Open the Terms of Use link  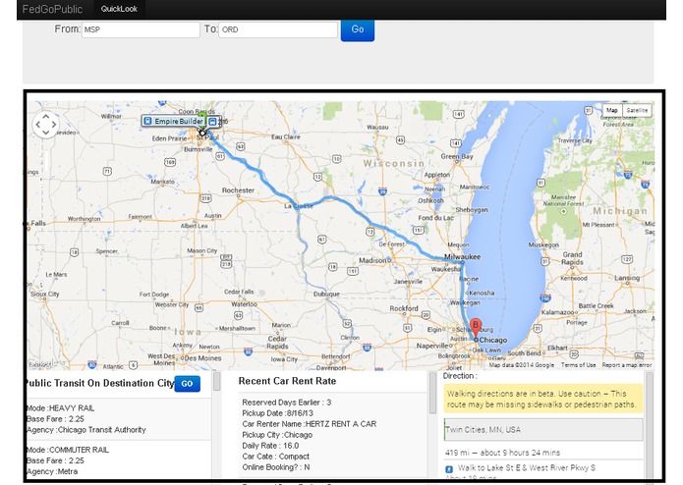pyautogui.click(x=578, y=365)
